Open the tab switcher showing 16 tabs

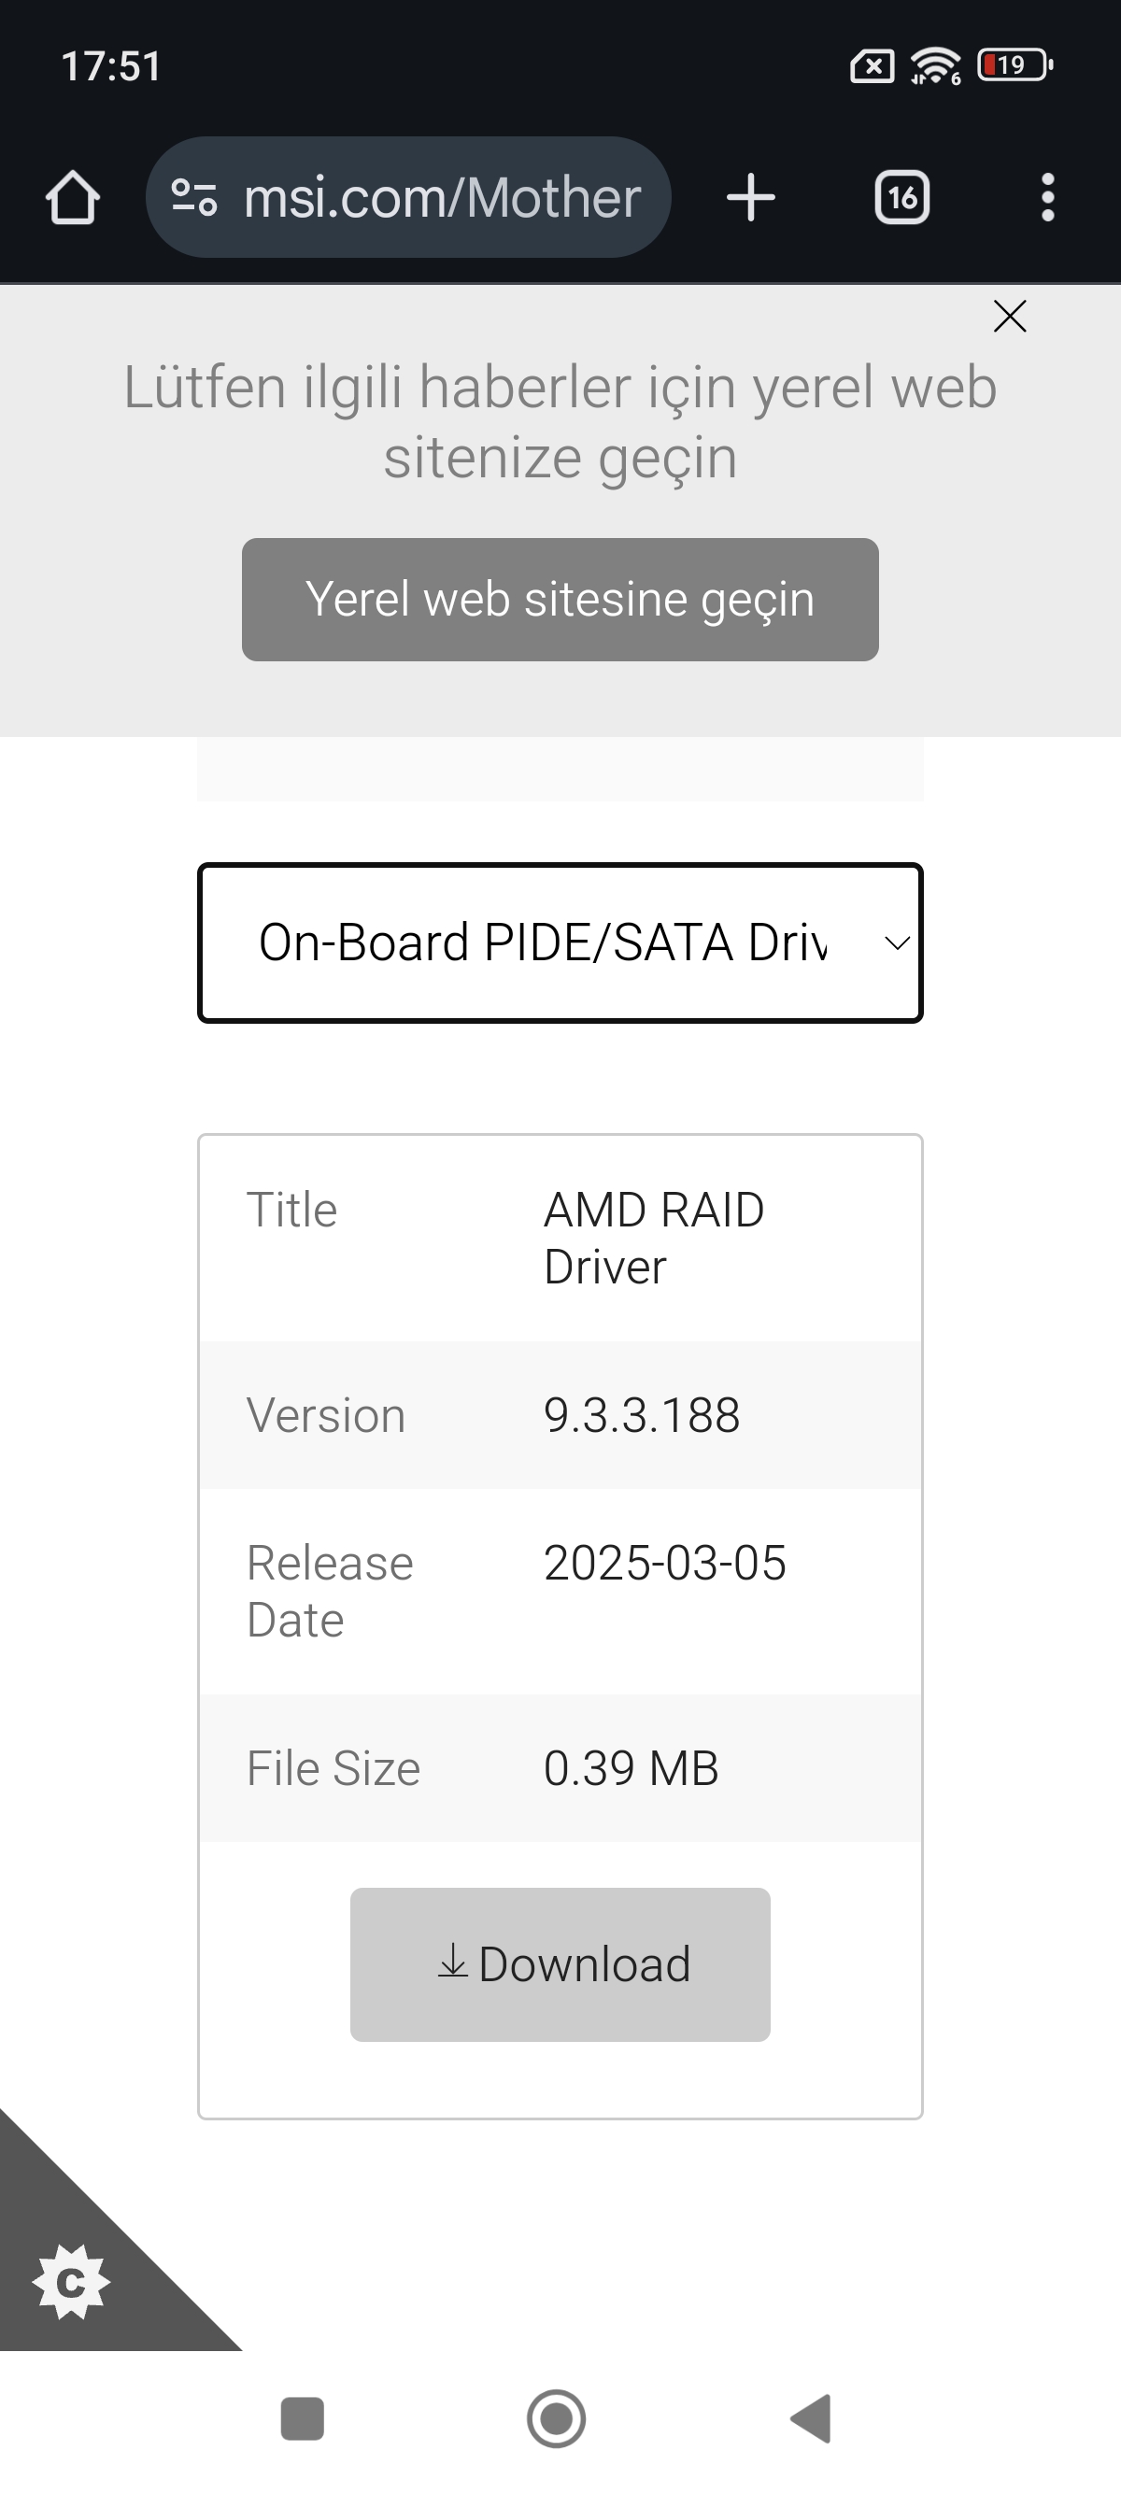(x=902, y=197)
